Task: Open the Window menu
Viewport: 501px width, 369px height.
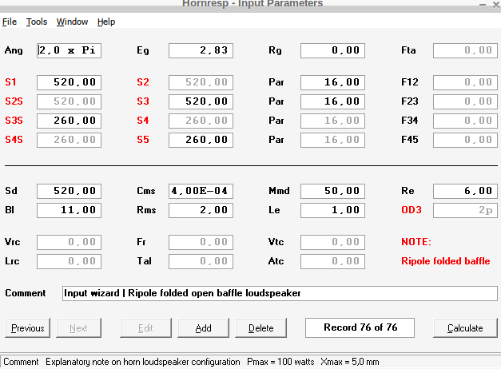Action: click(x=72, y=22)
